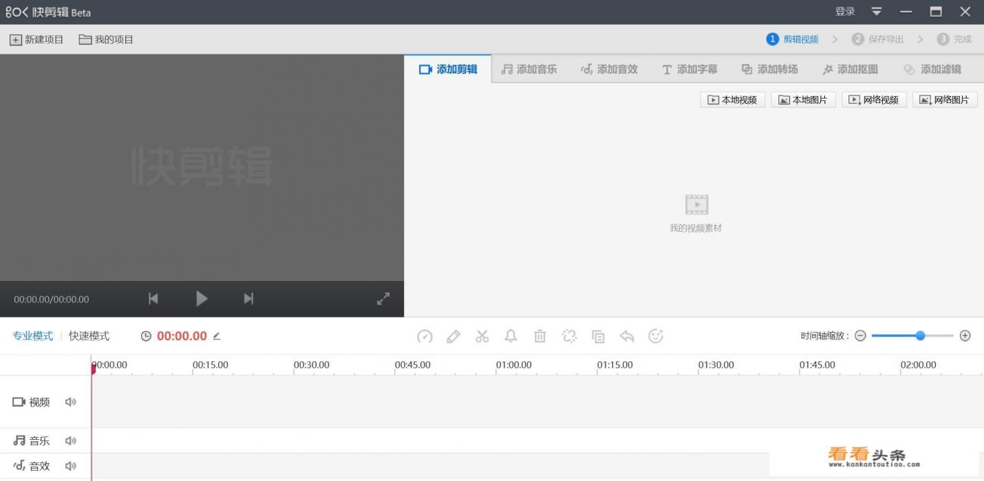Click the 时间轴缩放 slider handle
The image size is (984, 481).
tap(920, 335)
